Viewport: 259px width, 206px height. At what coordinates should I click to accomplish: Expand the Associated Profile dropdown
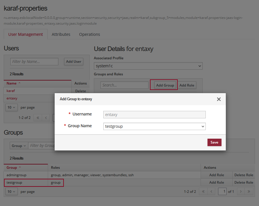pyautogui.click(x=148, y=66)
